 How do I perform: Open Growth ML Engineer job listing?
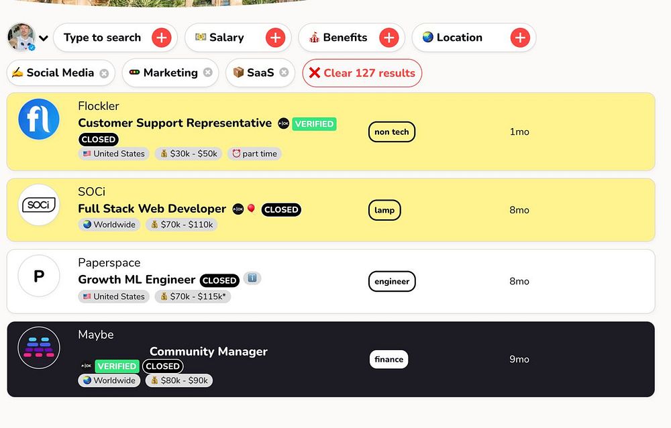click(x=136, y=280)
